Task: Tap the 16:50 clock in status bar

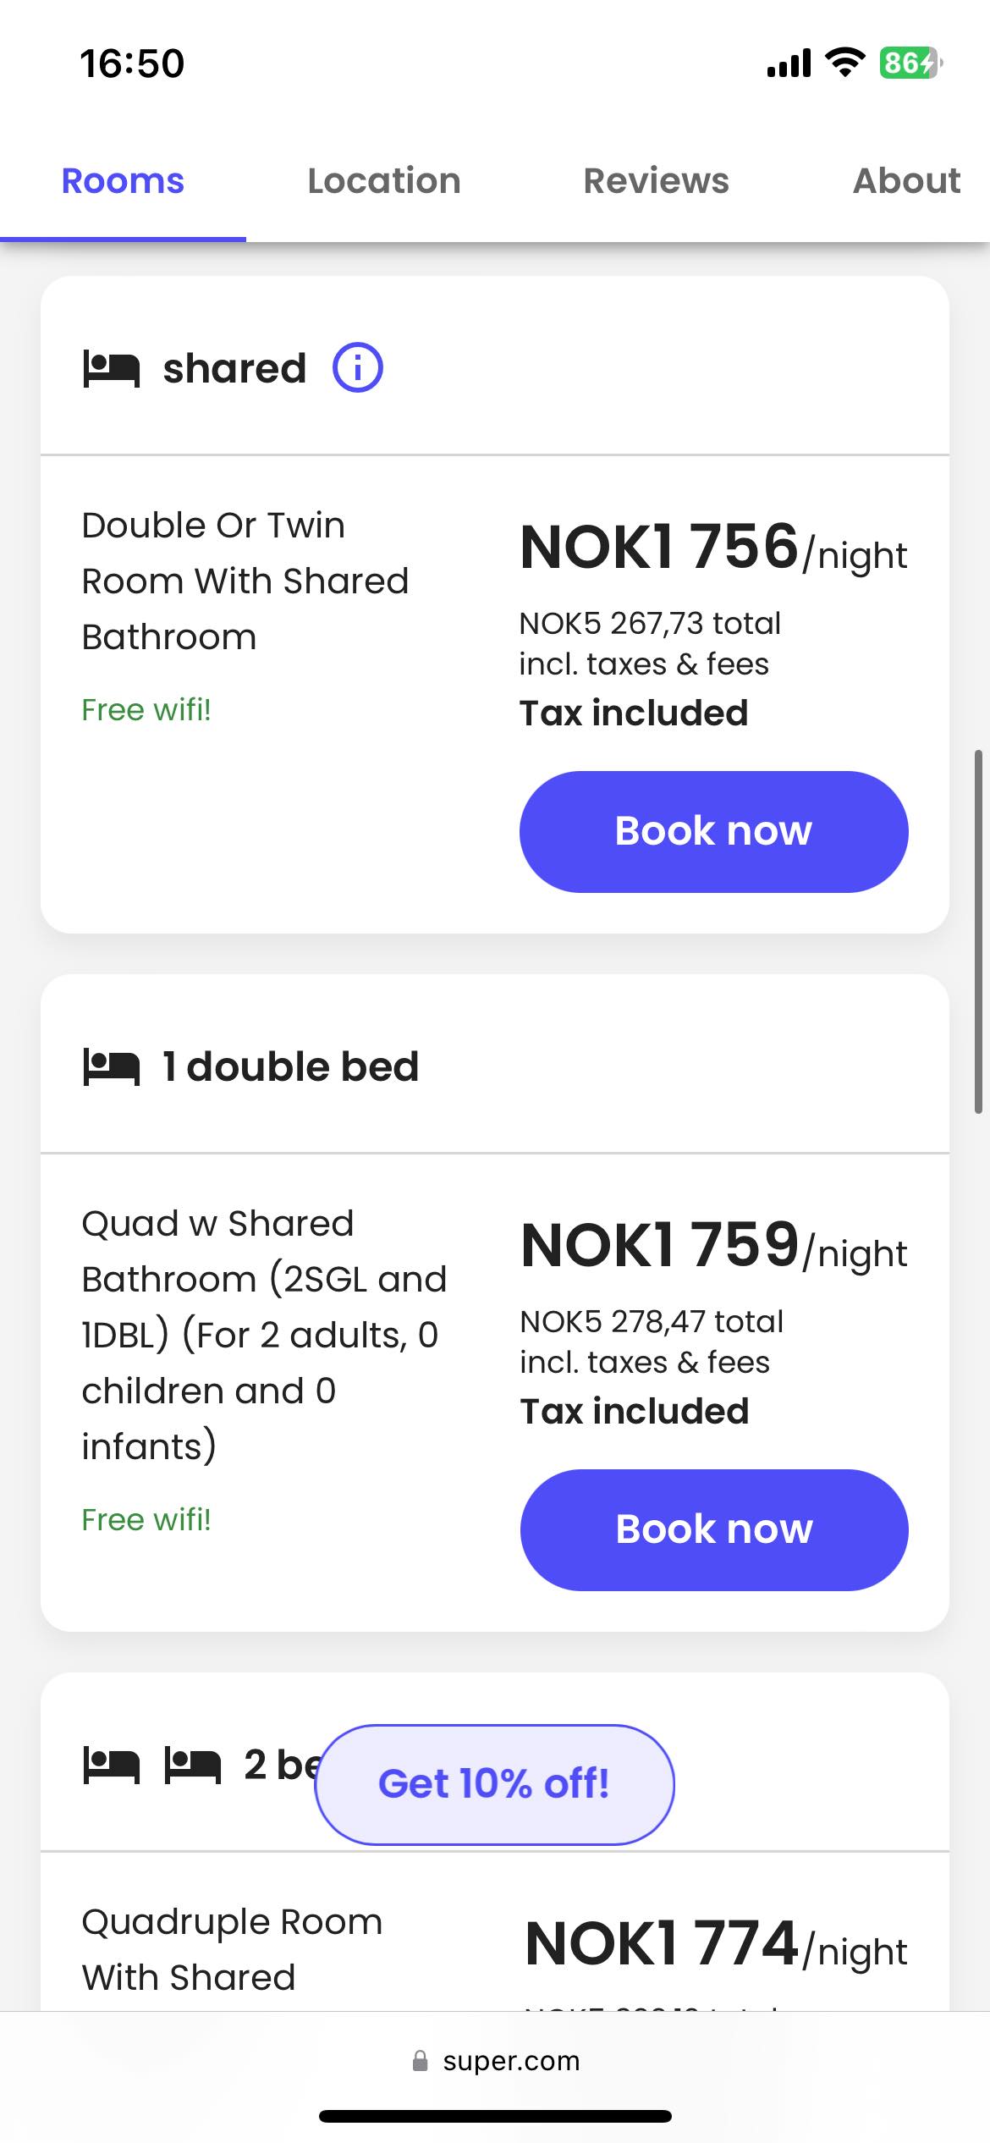Action: pos(132,63)
